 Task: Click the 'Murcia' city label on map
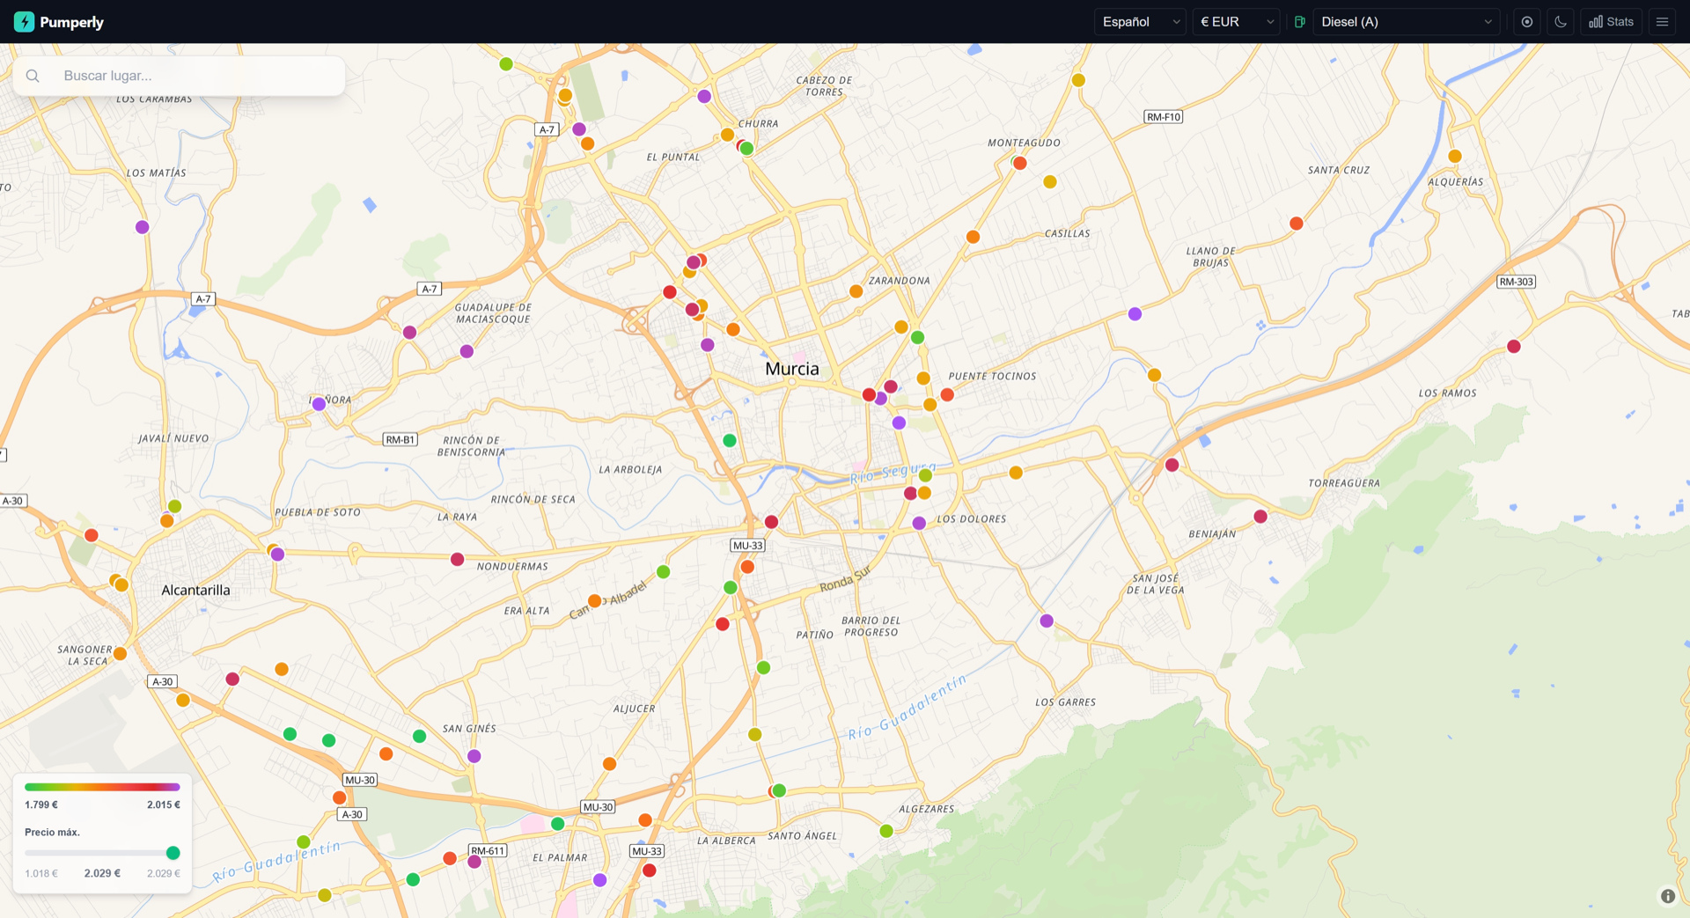coord(792,369)
